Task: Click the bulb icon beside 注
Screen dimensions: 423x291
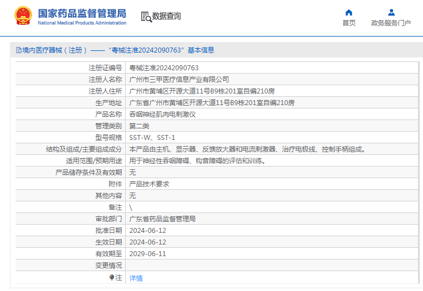Action: point(112,277)
